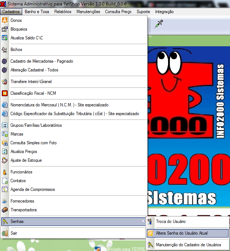Expand the Senhas submenu arrow
230x251 pixels.
[143, 221]
